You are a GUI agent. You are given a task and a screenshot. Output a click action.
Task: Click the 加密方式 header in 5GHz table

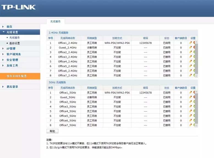click(117, 88)
